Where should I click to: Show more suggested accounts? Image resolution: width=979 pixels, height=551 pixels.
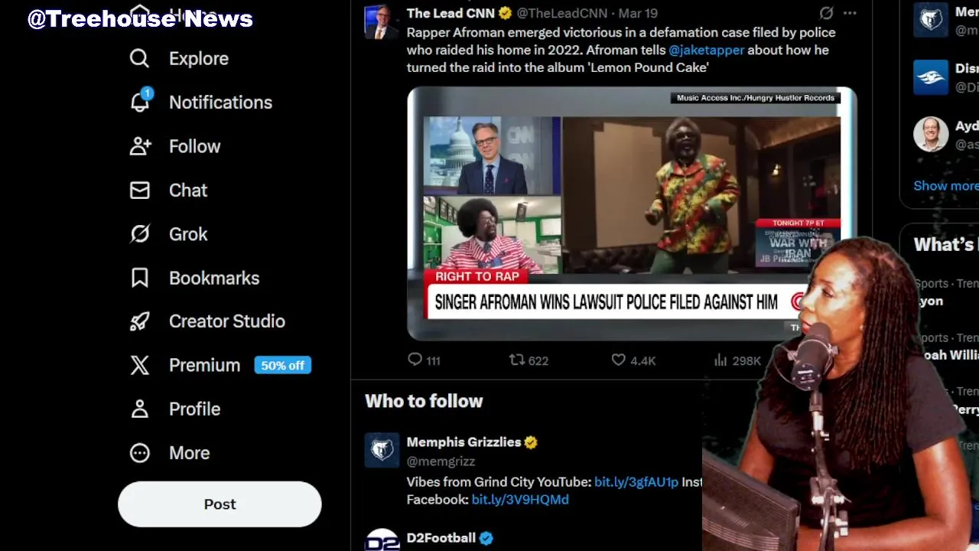coord(945,186)
